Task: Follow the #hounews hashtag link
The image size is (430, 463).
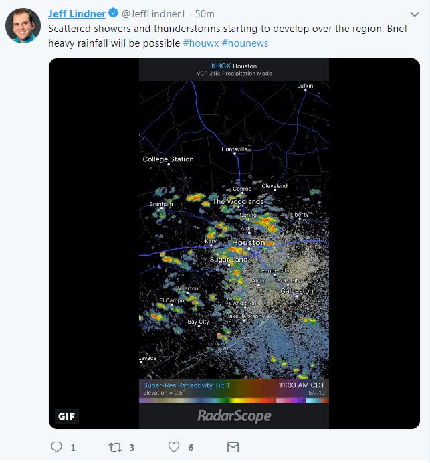Action: 244,43
